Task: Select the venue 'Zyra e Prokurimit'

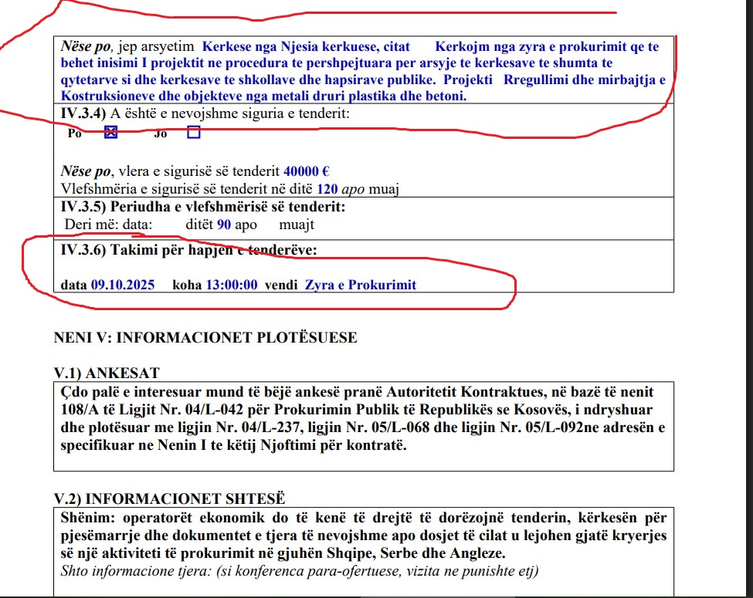Action: (360, 285)
